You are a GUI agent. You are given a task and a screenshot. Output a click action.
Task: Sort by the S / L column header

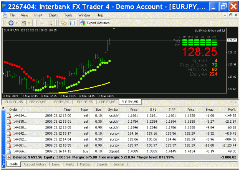tap(148, 110)
